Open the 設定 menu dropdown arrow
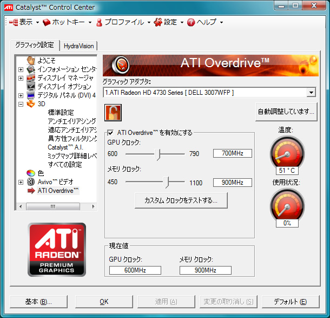The image size is (330, 318). pos(182,22)
